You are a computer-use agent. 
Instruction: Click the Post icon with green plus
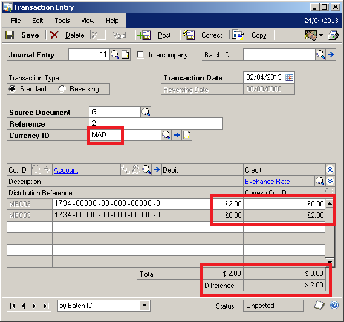tap(144, 35)
